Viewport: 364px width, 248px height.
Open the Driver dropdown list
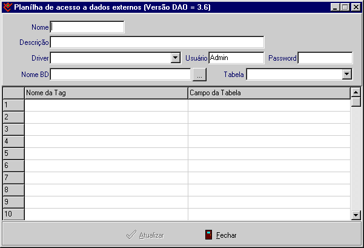(x=176, y=58)
